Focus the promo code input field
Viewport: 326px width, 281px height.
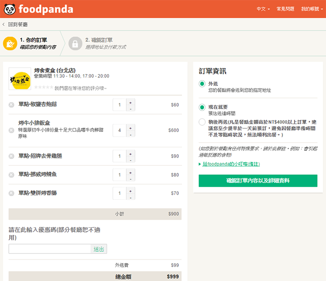pos(50,249)
